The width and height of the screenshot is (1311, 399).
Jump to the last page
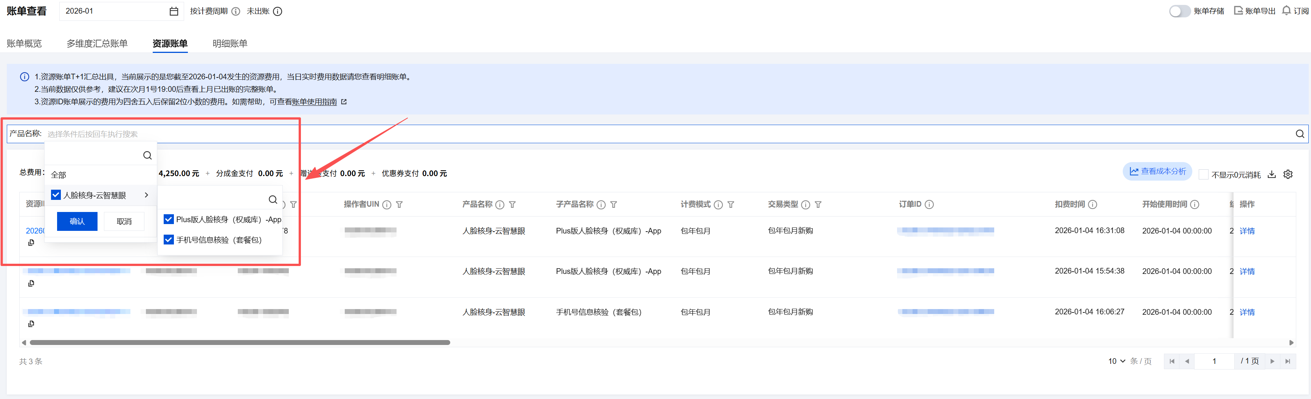pos(1288,361)
